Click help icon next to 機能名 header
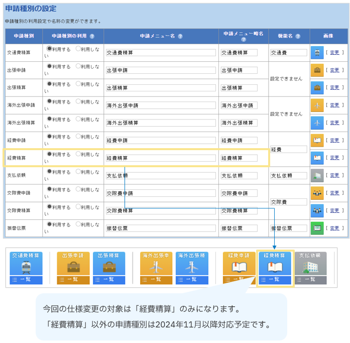This screenshot has width=350, height=343. click(x=298, y=37)
